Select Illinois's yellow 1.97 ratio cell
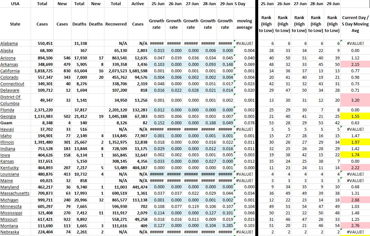The height and width of the screenshot is (236, 370). [x=354, y=142]
